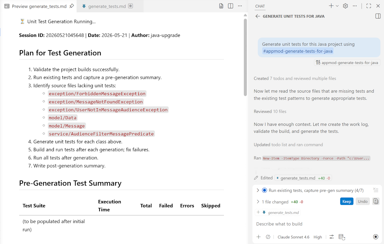Image resolution: width=384 pixels, height=244 pixels.
Task: Open chat settings gear
Action: (345, 6)
